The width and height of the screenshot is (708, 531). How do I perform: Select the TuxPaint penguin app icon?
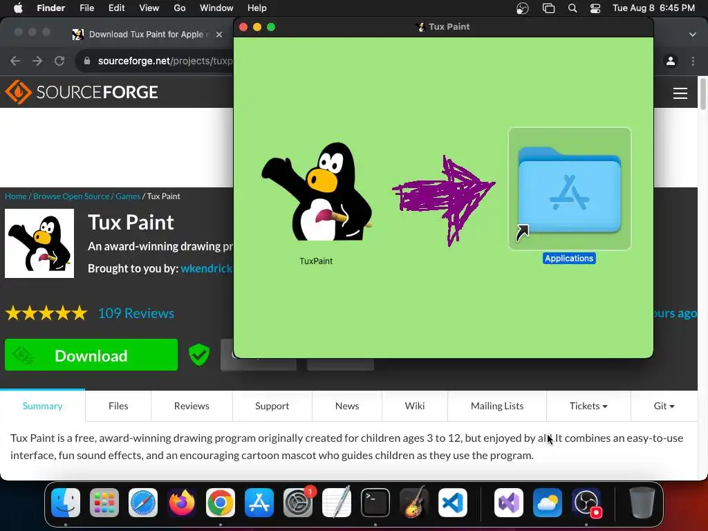[316, 192]
